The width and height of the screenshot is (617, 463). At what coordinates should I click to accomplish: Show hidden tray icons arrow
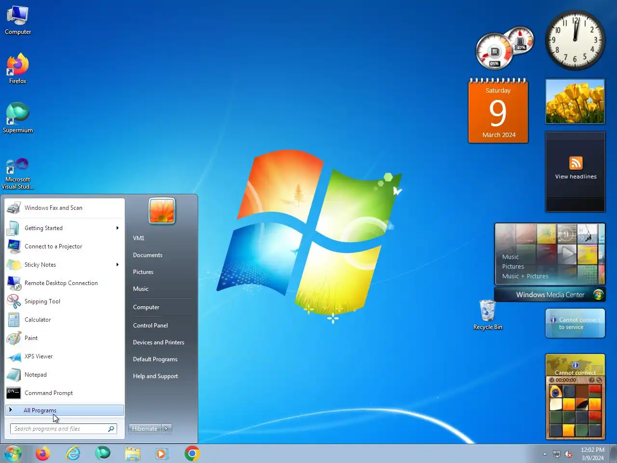click(x=545, y=454)
